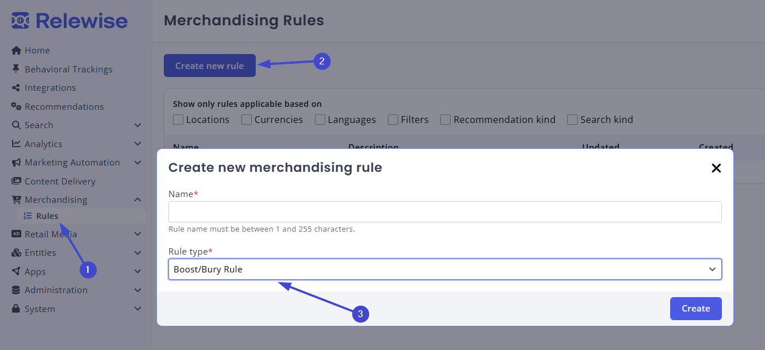Screen dimensions: 765x350
Task: Open the Rule type dropdown
Action: (x=445, y=269)
